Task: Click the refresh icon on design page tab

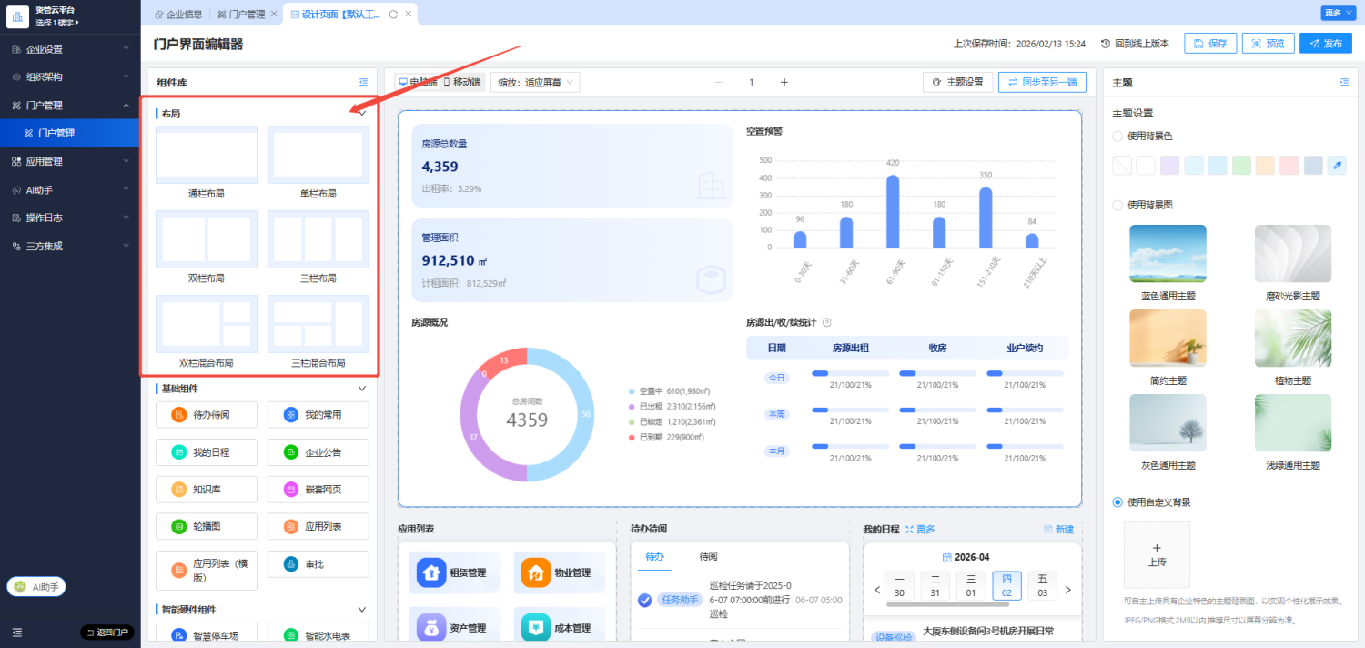Action: (393, 15)
